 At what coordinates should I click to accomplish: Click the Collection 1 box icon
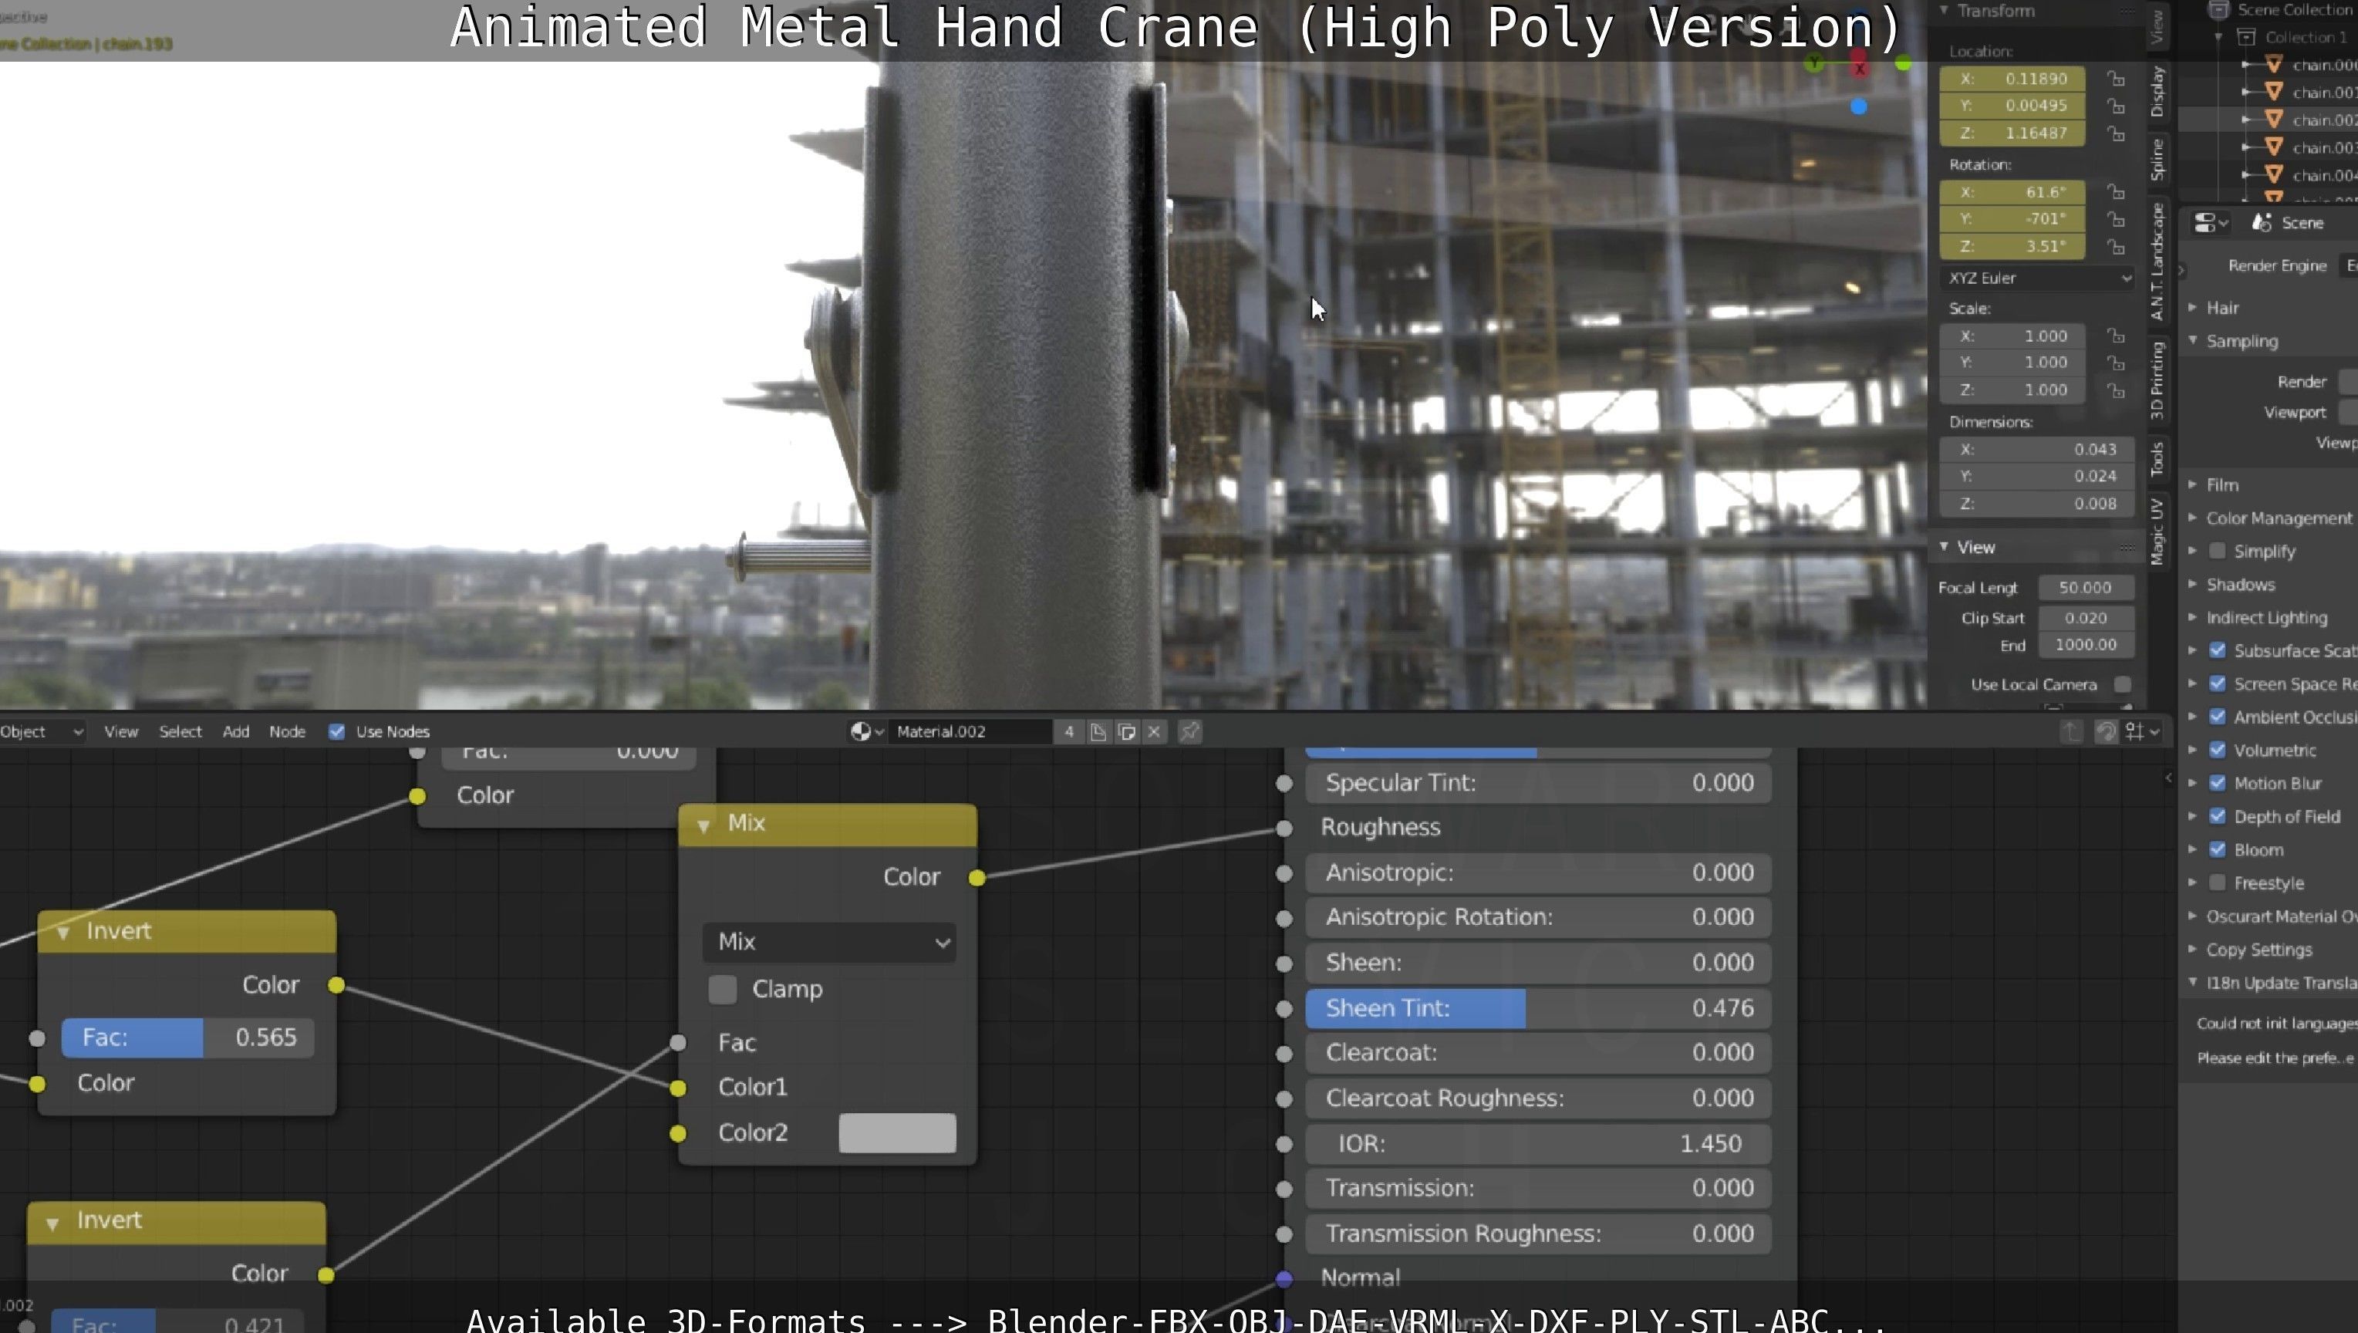(x=2246, y=36)
